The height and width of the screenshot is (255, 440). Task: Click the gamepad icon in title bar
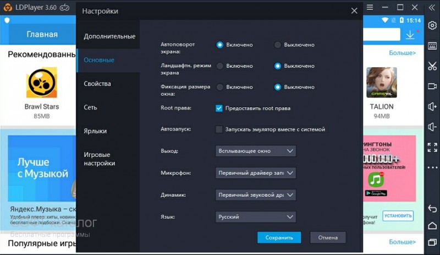(x=64, y=8)
